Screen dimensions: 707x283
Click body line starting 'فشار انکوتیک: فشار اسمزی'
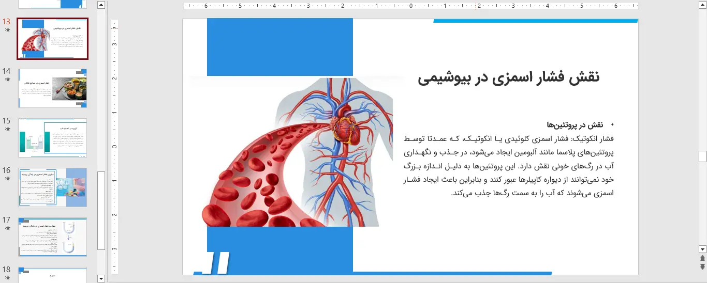pos(509,138)
